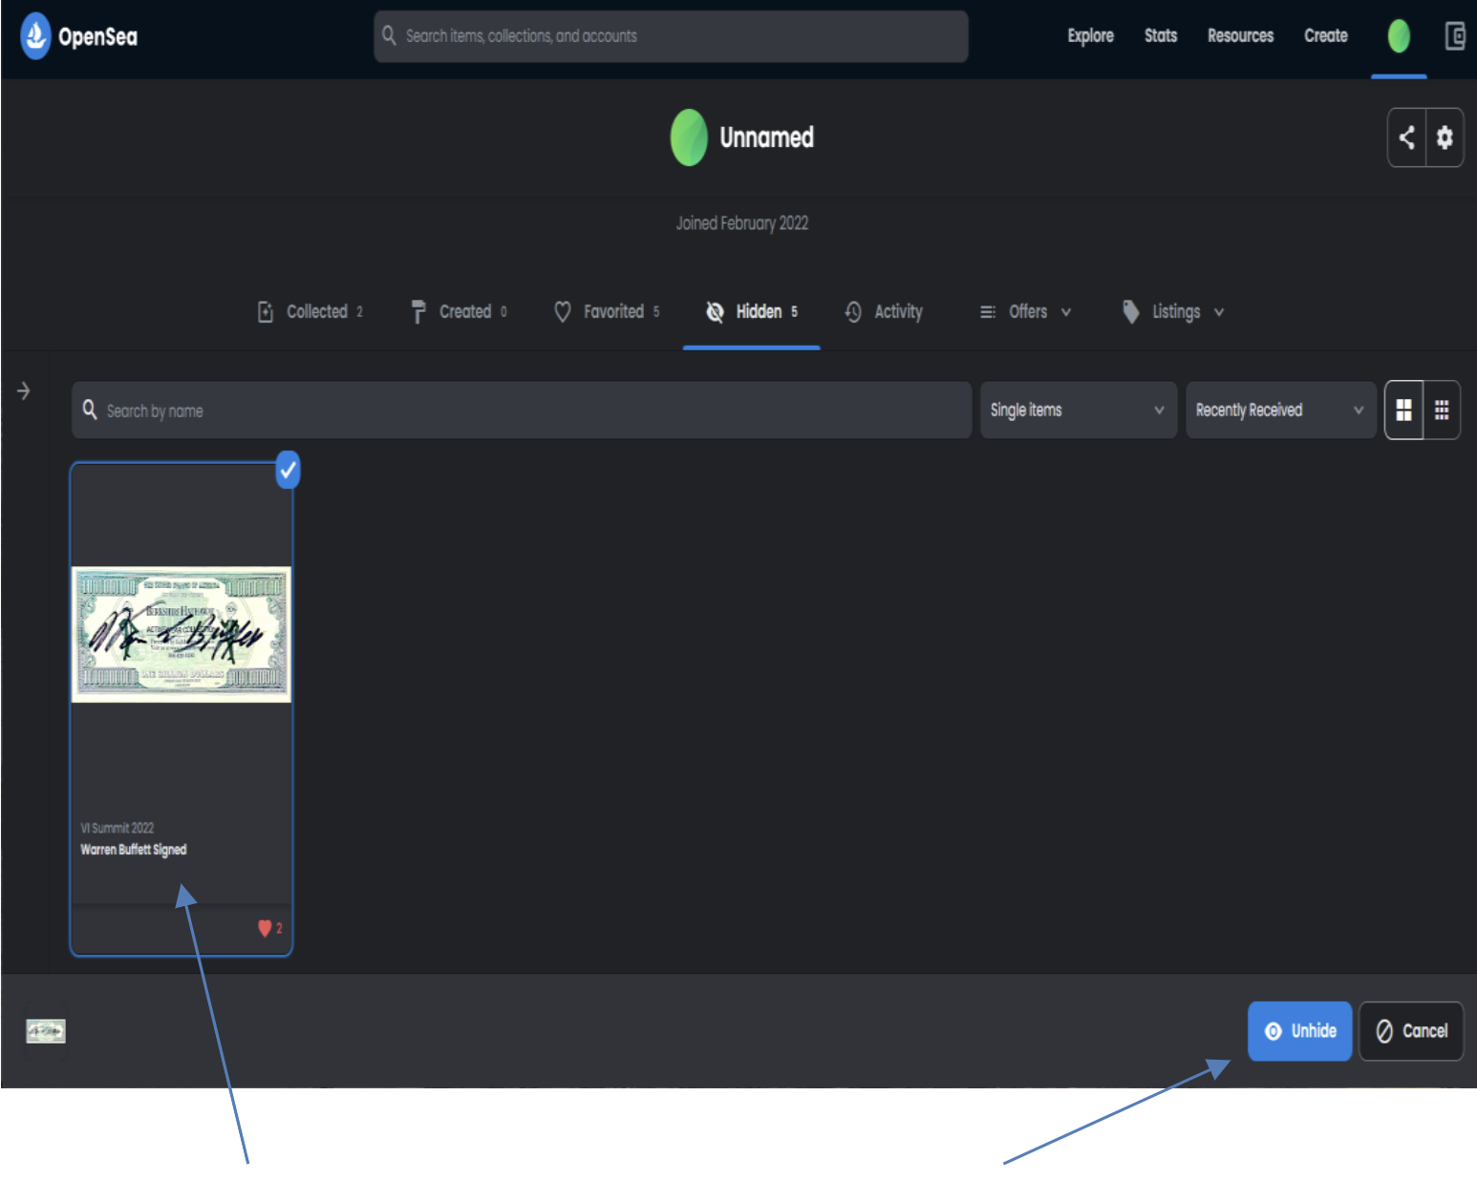Click the Unnamed profile name
Viewport: 1477px width, 1180px height.
click(x=767, y=137)
